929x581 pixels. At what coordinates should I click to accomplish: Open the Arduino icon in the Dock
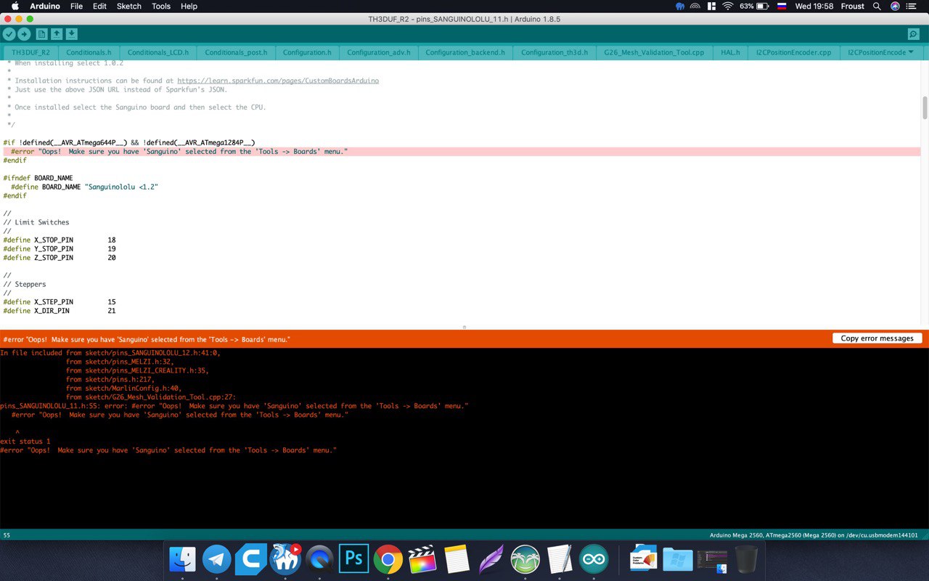point(594,559)
